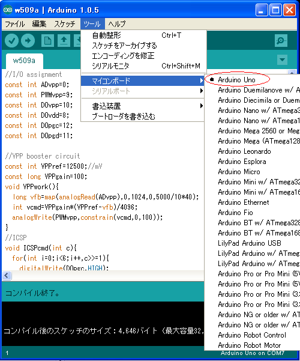Select Arduino Robot Motor board option
This screenshot has width=300, height=361.
pos(253,345)
